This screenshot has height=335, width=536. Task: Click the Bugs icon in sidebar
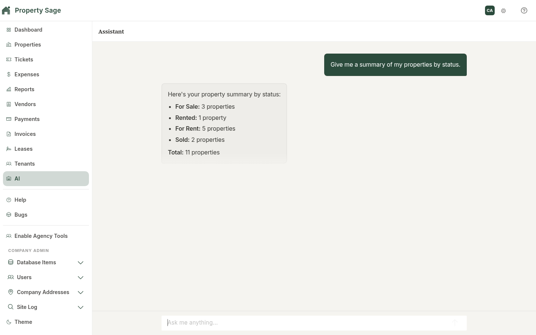coord(9,215)
